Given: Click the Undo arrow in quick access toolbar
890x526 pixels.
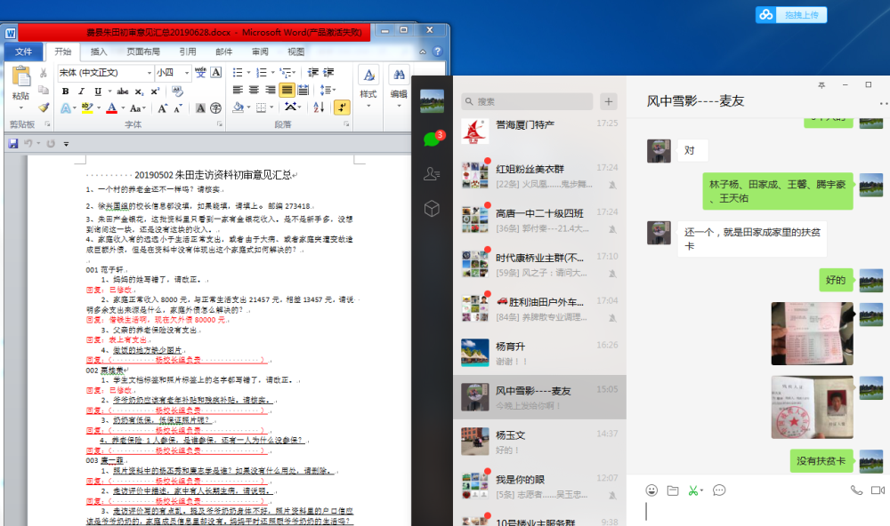Looking at the screenshot, I should (28, 144).
